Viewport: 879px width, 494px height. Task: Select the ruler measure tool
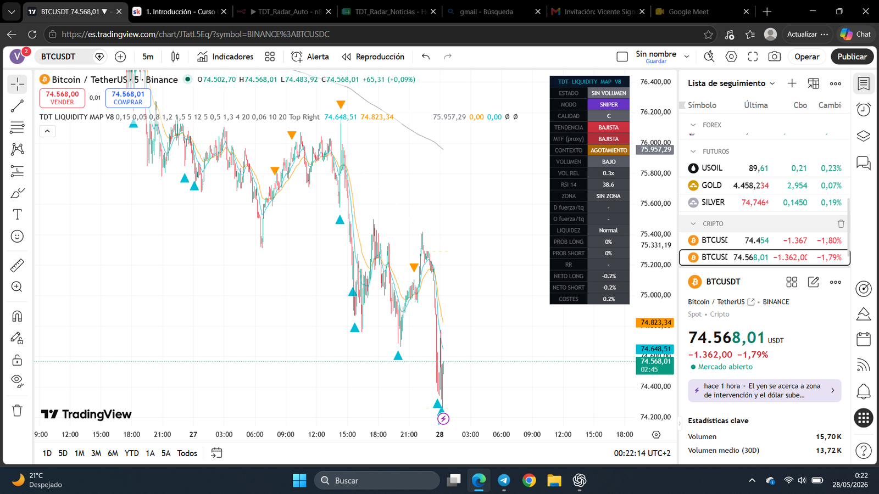(x=18, y=266)
